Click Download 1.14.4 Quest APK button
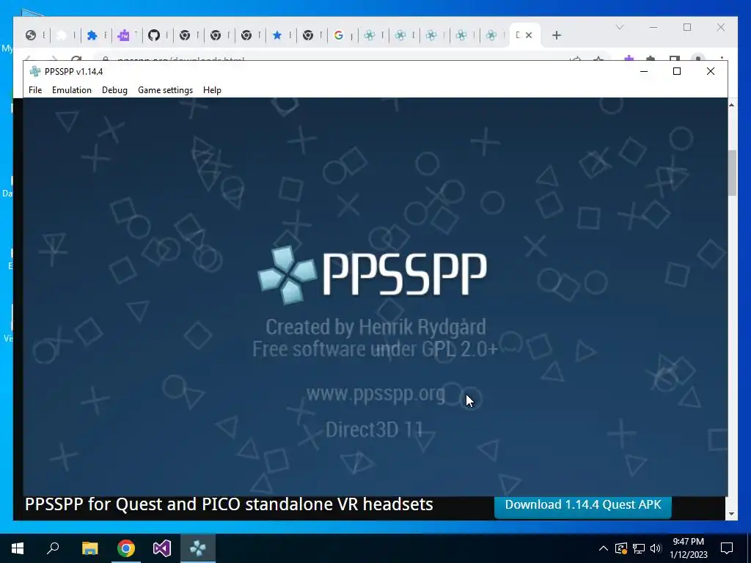 coord(583,506)
